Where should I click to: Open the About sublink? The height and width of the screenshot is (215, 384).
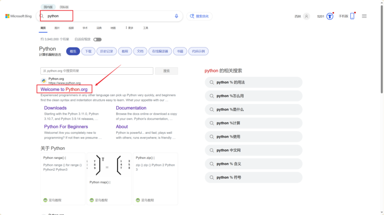[x=122, y=127]
